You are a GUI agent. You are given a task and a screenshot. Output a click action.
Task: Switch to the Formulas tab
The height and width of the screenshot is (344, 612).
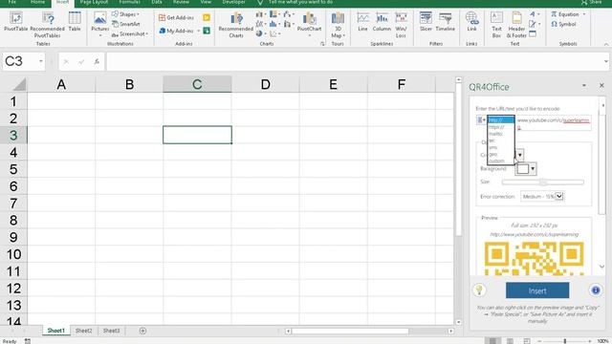click(x=130, y=2)
